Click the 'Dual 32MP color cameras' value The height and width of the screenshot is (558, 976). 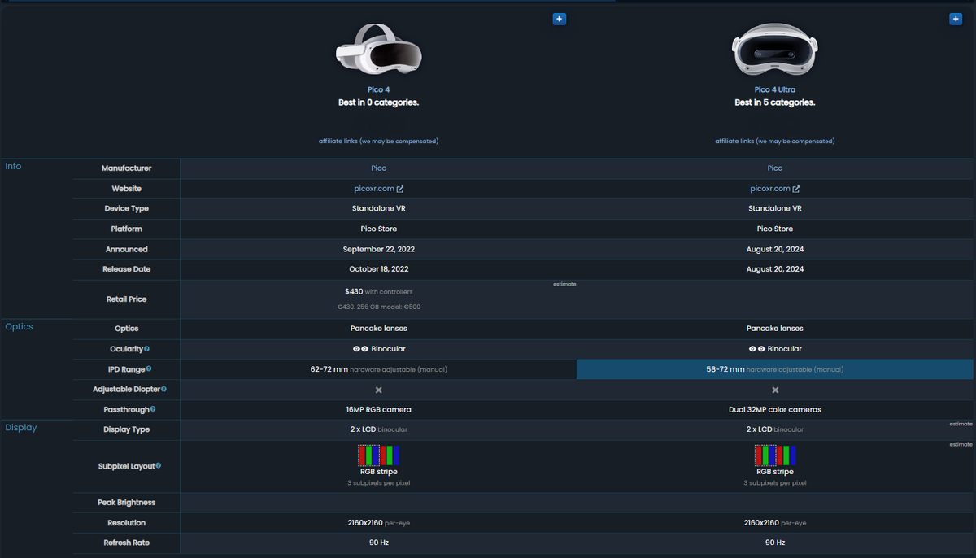click(775, 410)
